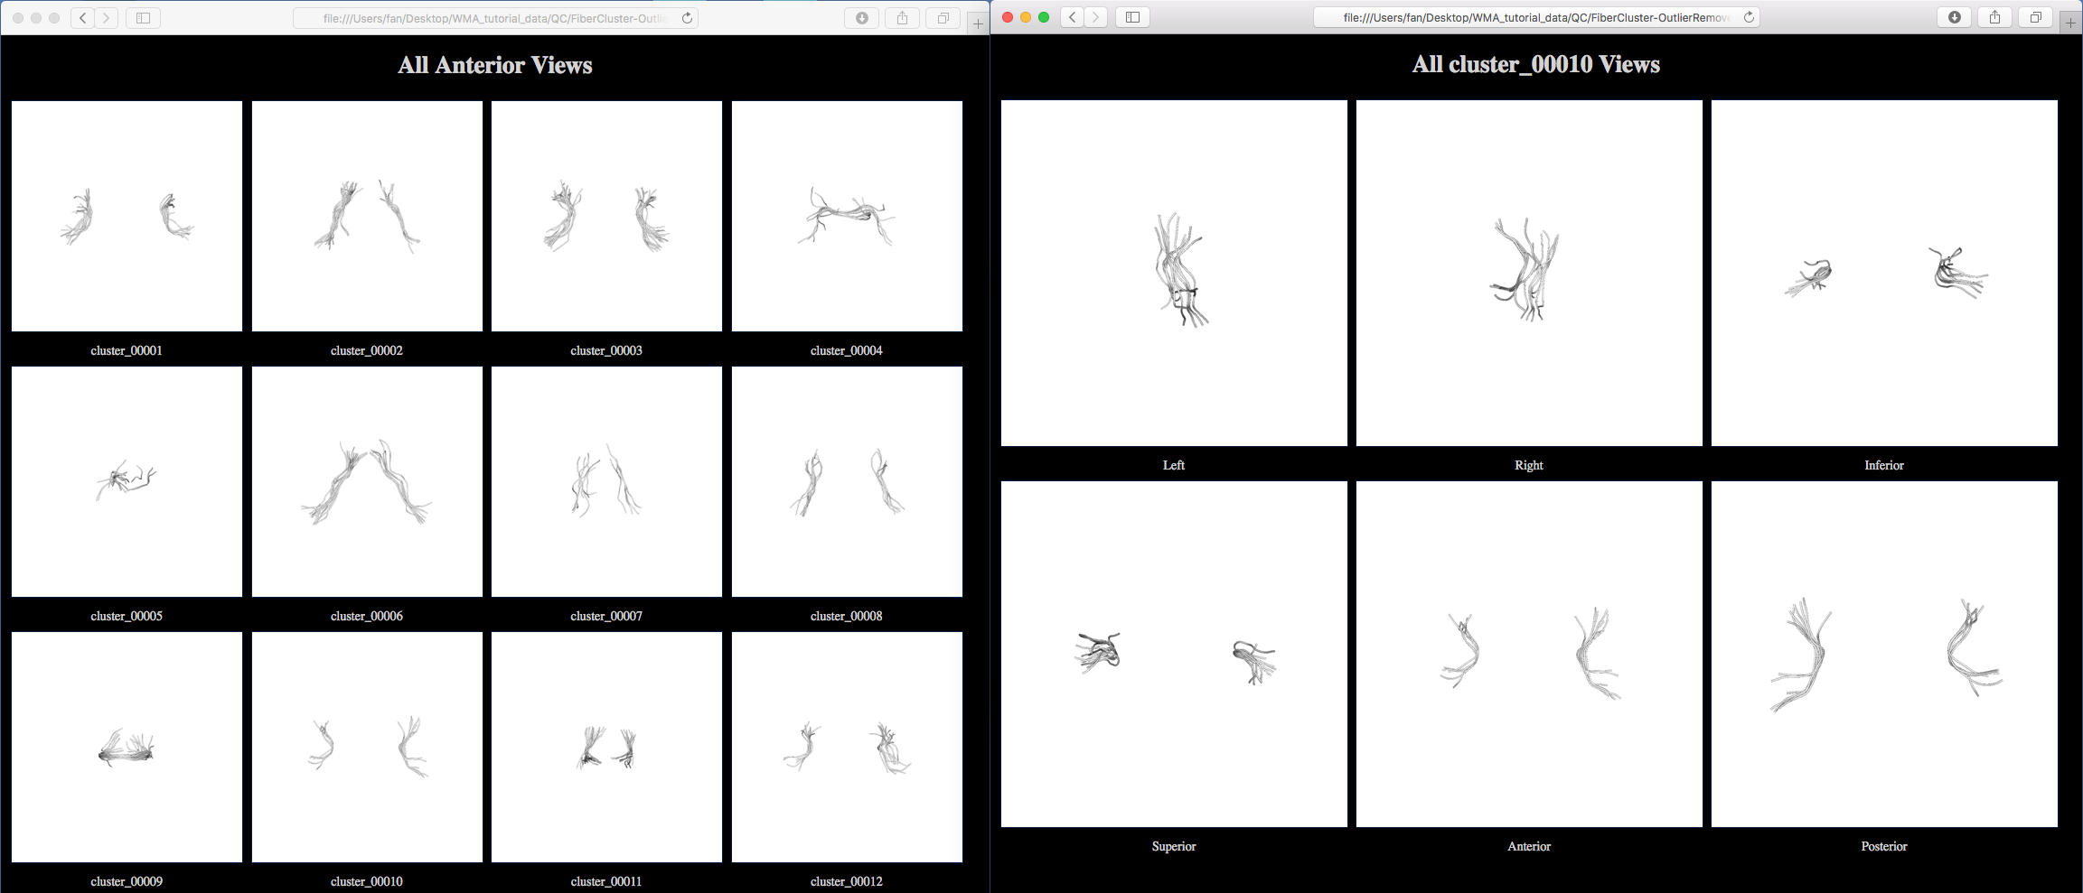Click the Right view image of cluster_00010
Image resolution: width=2083 pixels, height=893 pixels.
(1529, 273)
